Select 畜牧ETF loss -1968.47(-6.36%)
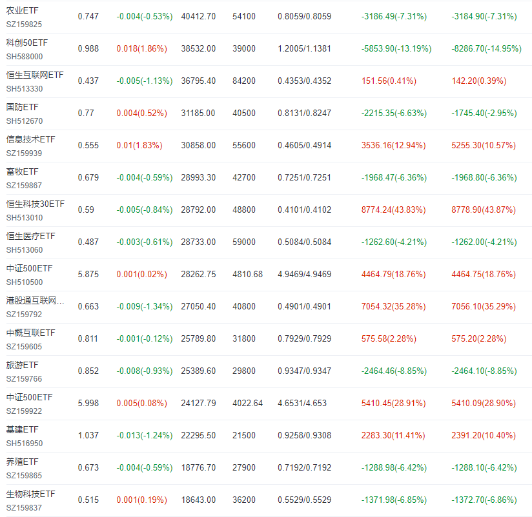Image resolution: width=532 pixels, height=517 pixels. tap(394, 177)
